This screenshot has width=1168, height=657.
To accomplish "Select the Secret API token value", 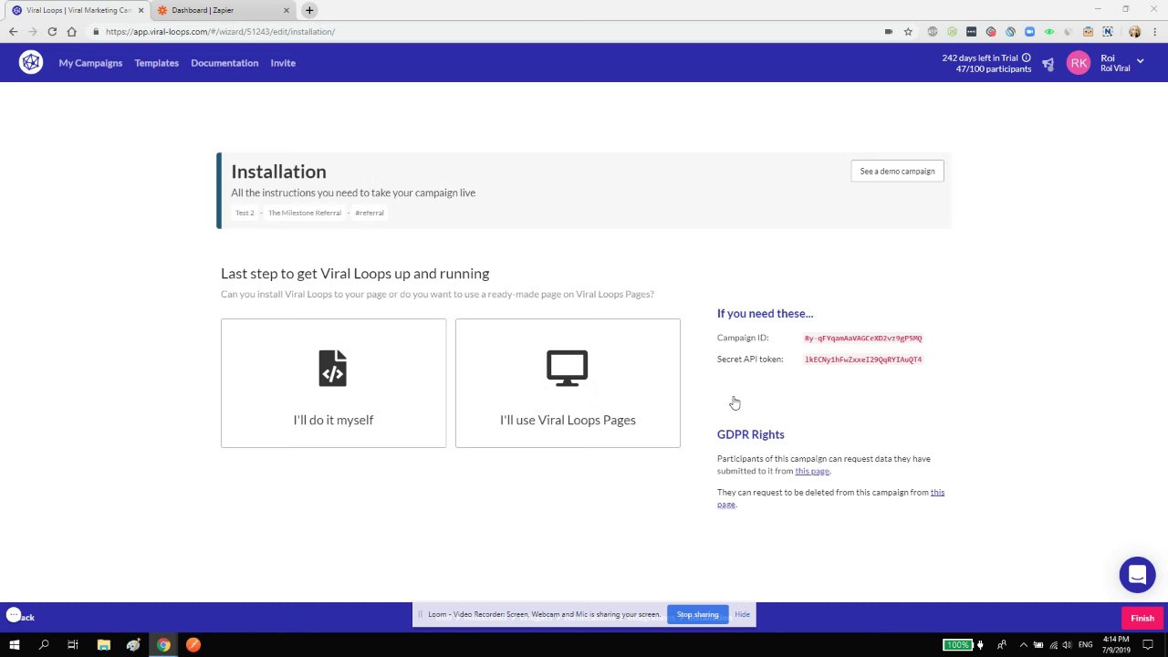I will (x=863, y=360).
